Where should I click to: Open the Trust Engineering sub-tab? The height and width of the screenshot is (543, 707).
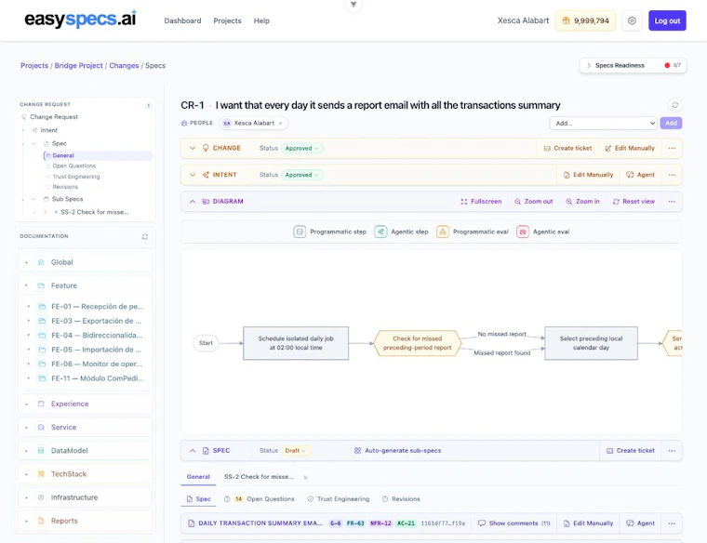339,499
